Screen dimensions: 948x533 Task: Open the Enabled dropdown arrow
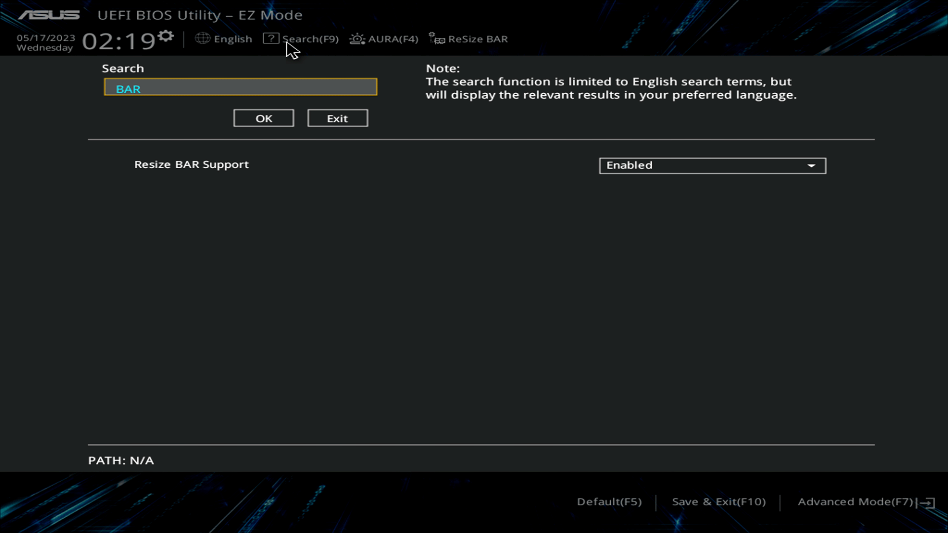coord(812,165)
